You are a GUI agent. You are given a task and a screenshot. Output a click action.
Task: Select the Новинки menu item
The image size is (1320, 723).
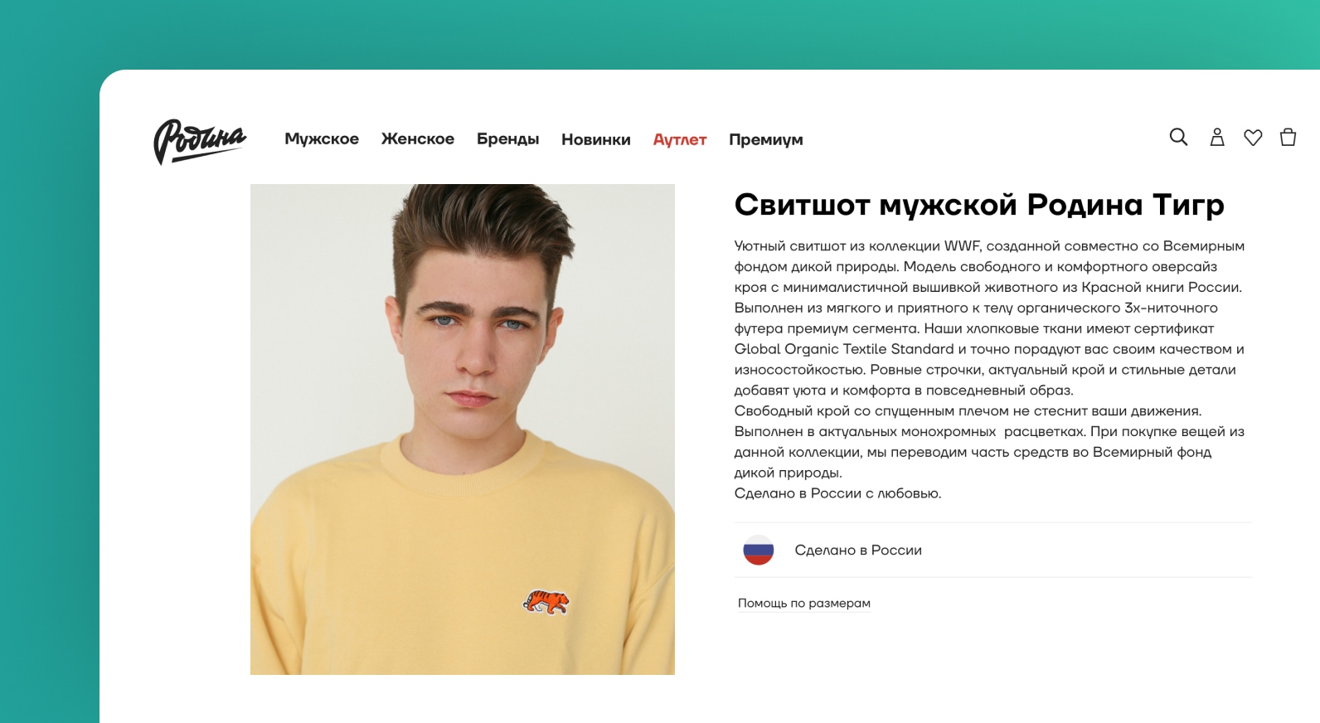click(595, 139)
